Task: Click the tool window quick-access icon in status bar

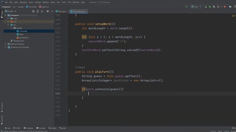Action: coord(2,131)
